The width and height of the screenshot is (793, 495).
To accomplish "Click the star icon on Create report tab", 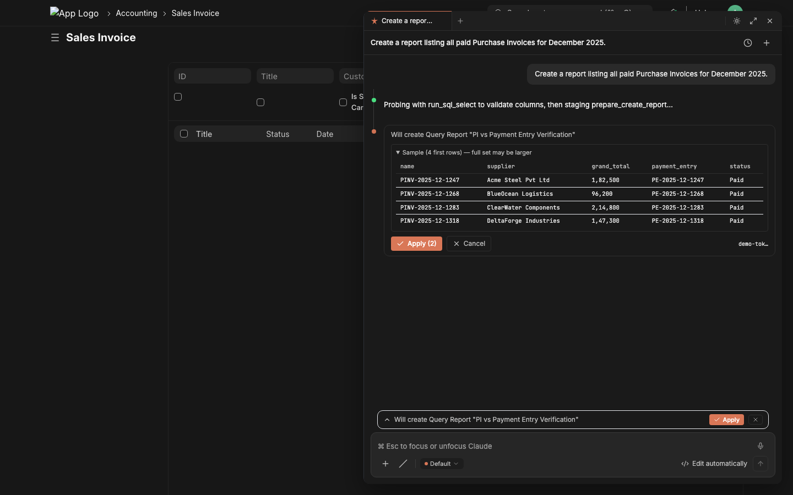I will point(374,21).
